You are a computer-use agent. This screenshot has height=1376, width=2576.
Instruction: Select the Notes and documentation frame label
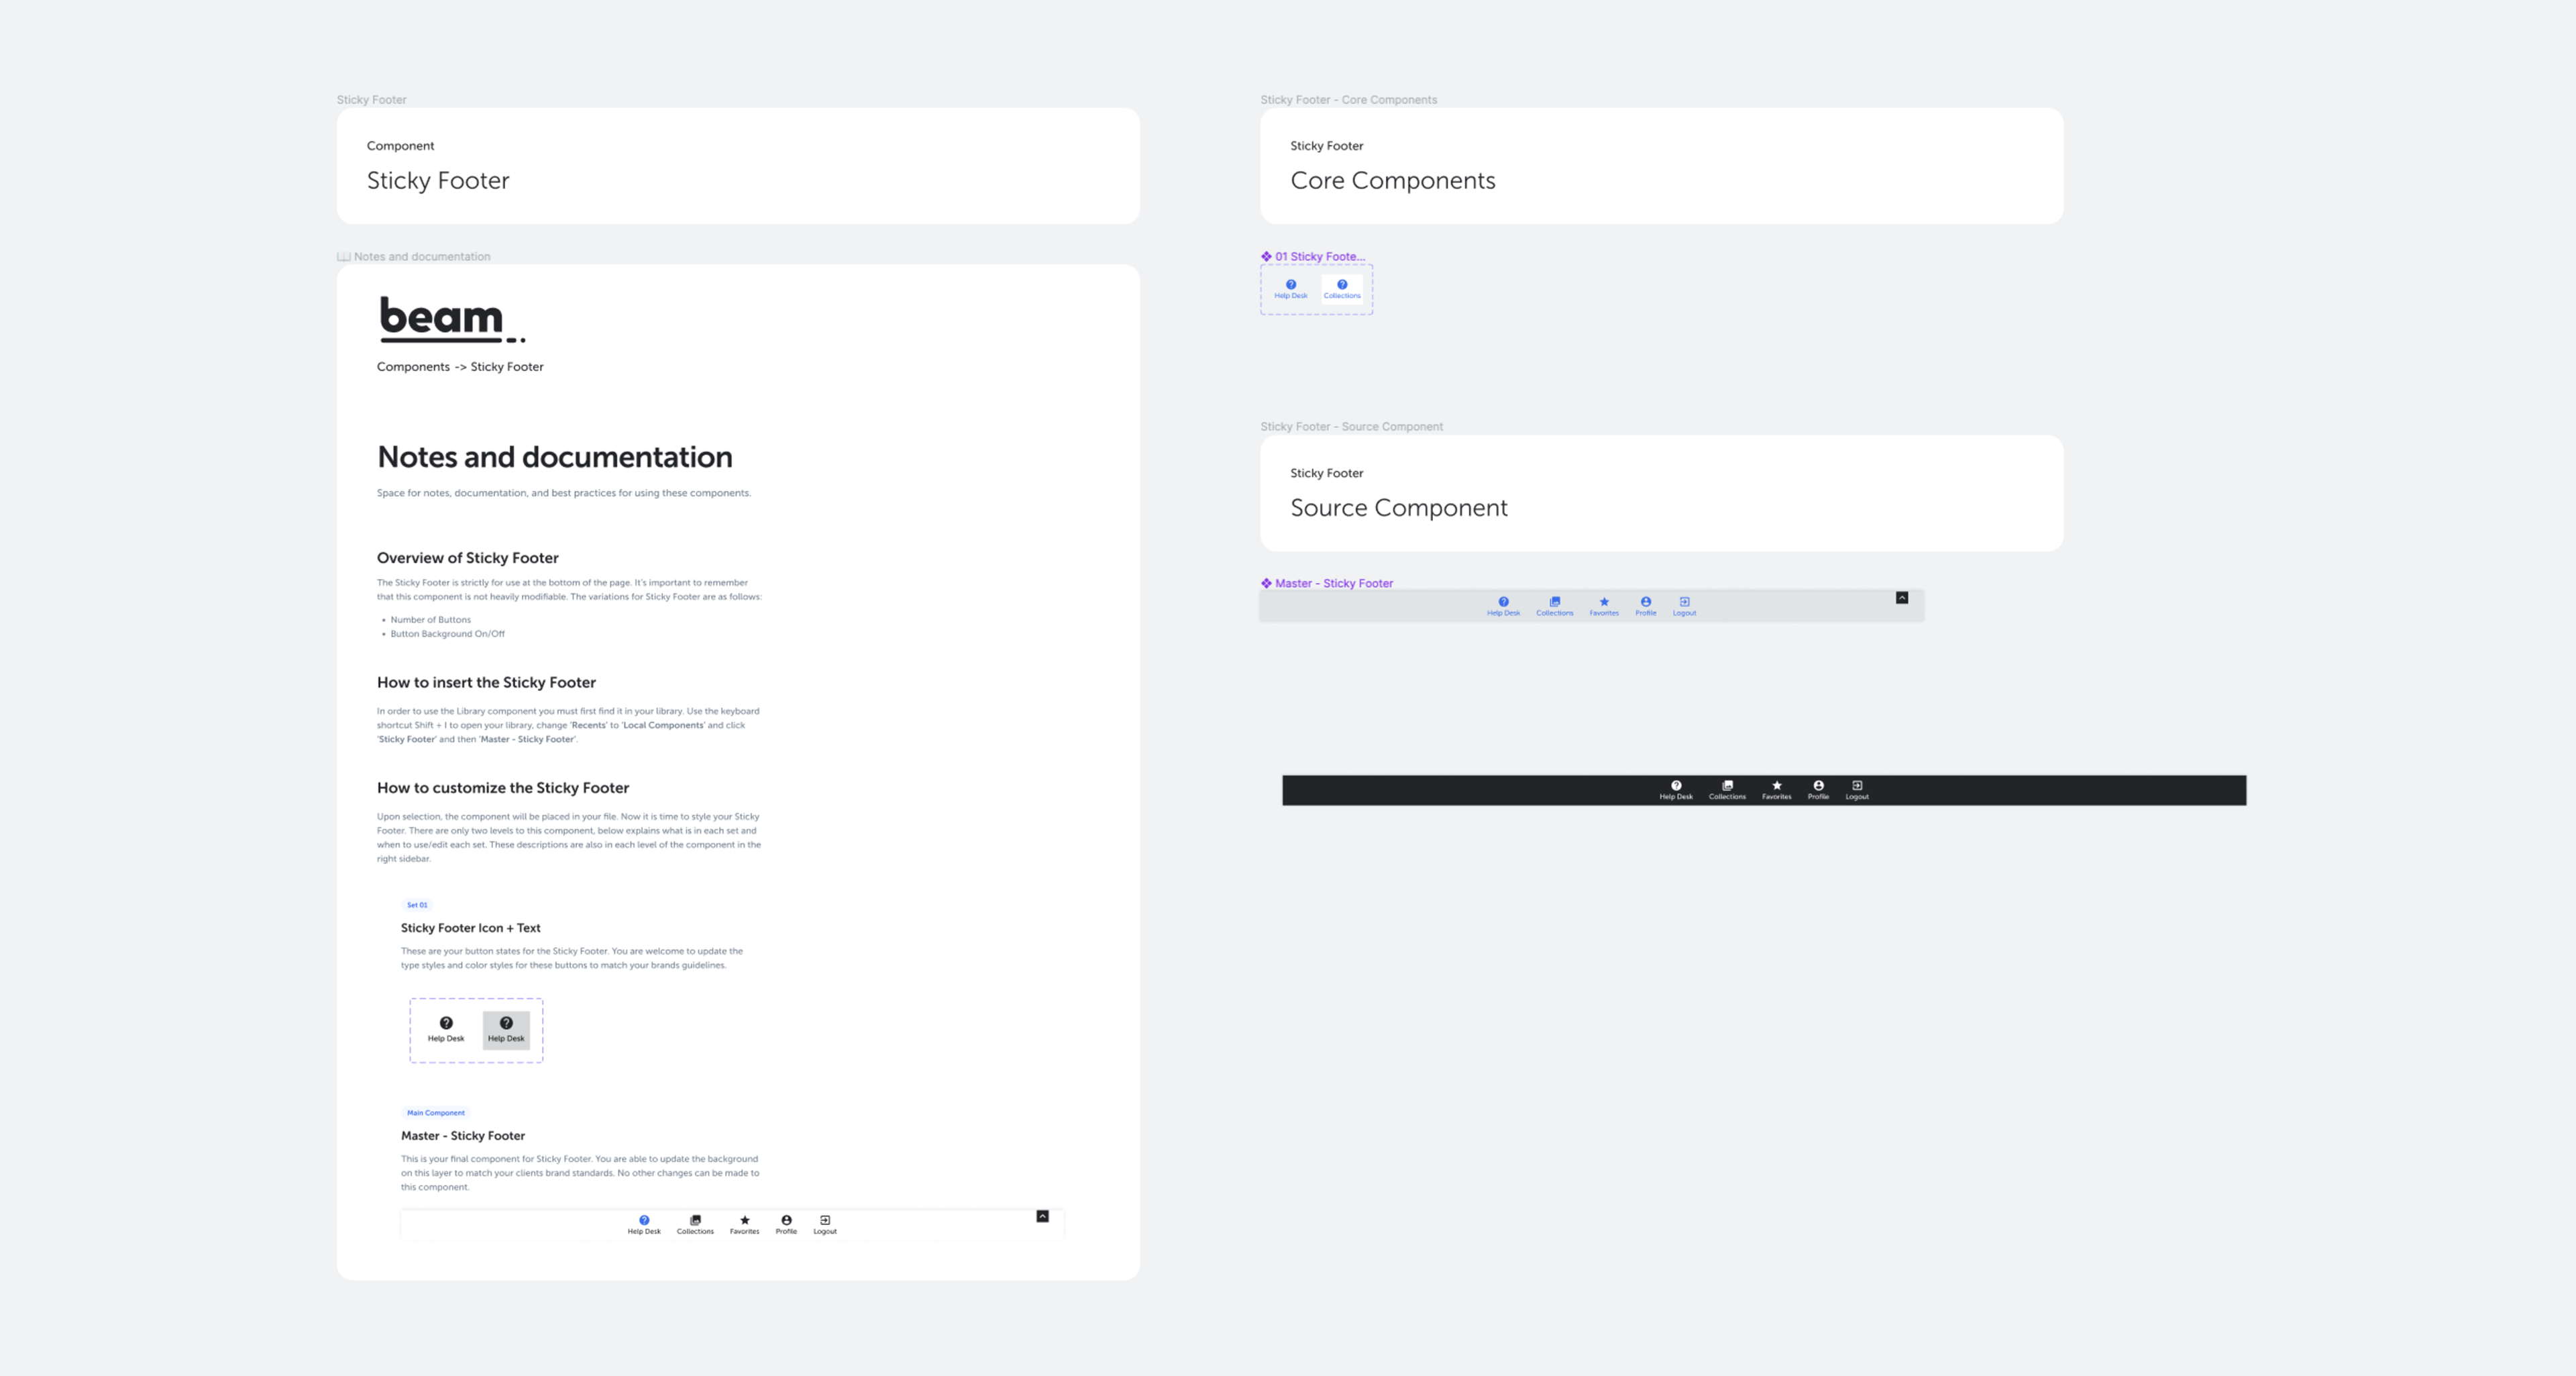click(x=421, y=257)
